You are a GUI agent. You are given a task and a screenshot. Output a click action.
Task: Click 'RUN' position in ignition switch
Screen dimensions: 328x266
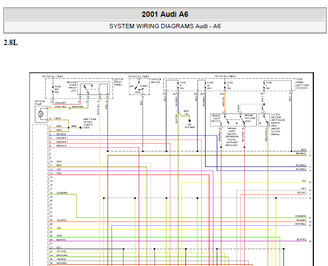138,92
